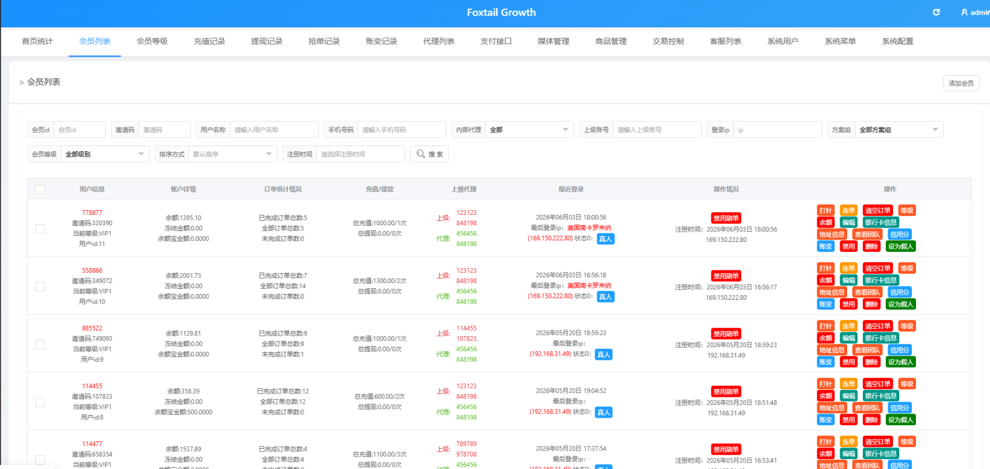The width and height of the screenshot is (990, 469).
Task: Tick the checkbox for user 558866
Action: [x=40, y=286]
